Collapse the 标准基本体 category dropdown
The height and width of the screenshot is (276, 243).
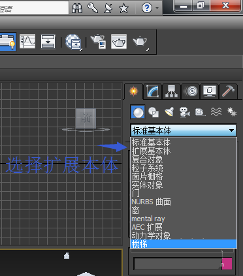pos(184,130)
